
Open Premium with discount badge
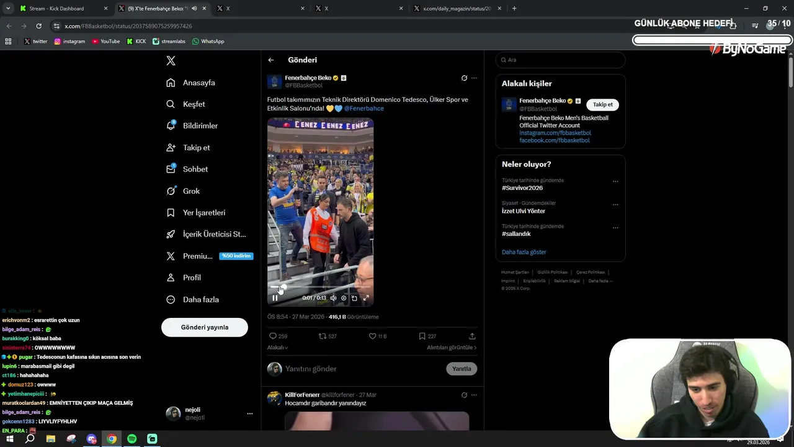point(210,256)
